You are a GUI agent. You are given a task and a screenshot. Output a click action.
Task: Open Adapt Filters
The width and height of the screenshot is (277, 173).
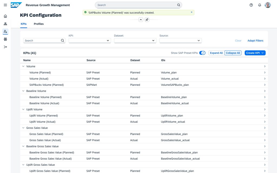[255, 41]
